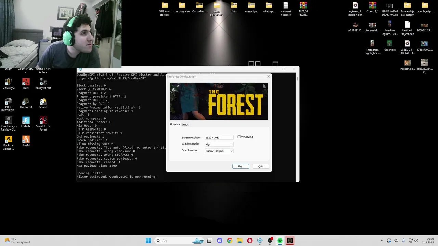This screenshot has height=246, width=438.
Task: Select the Rust desktop icon
Action: pos(26,84)
